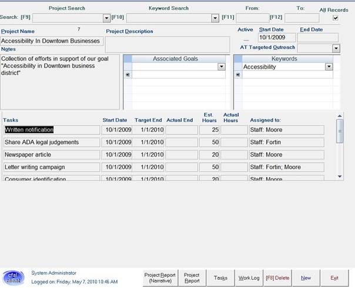Click new-row asterisk in Keywords grid
This screenshot has height=288, width=355.
(238, 75)
